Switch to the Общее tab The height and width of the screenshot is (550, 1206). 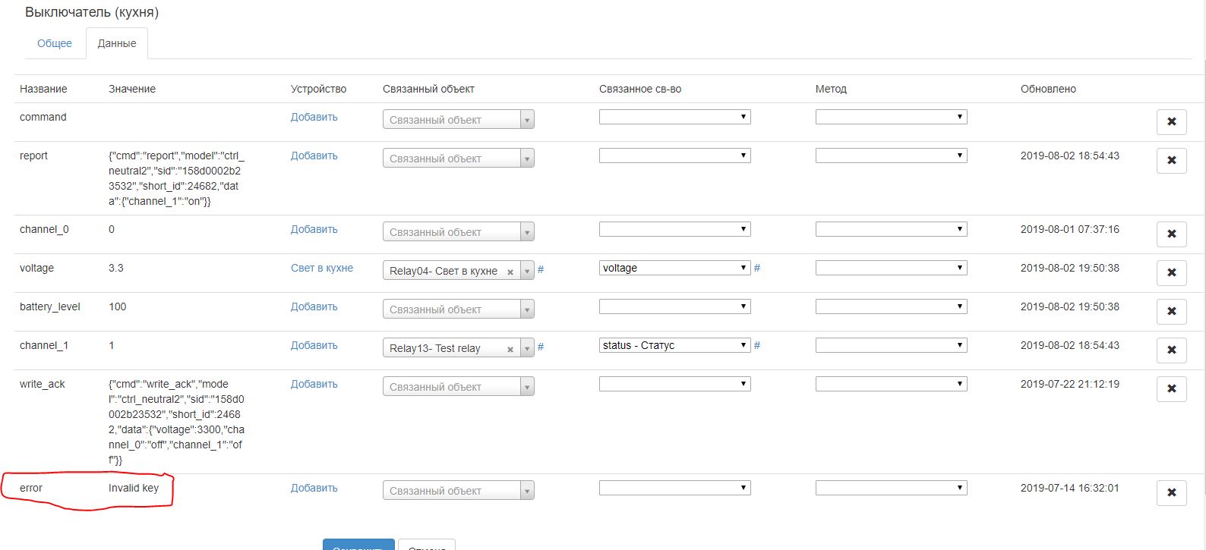pyautogui.click(x=55, y=43)
